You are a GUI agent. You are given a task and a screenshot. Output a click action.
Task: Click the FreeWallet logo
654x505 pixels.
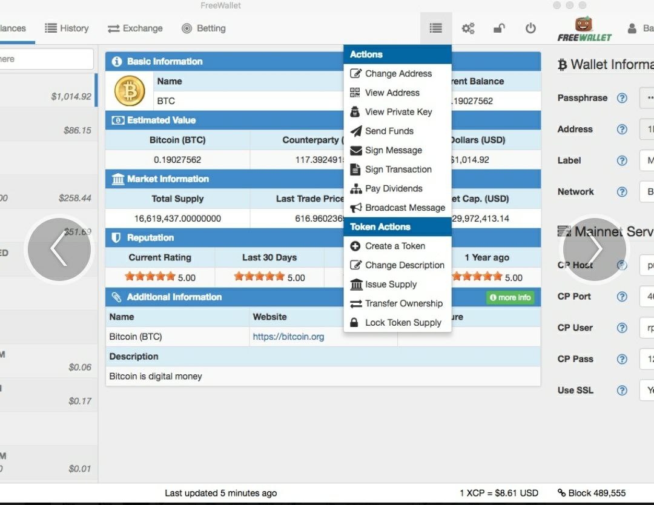pos(584,29)
